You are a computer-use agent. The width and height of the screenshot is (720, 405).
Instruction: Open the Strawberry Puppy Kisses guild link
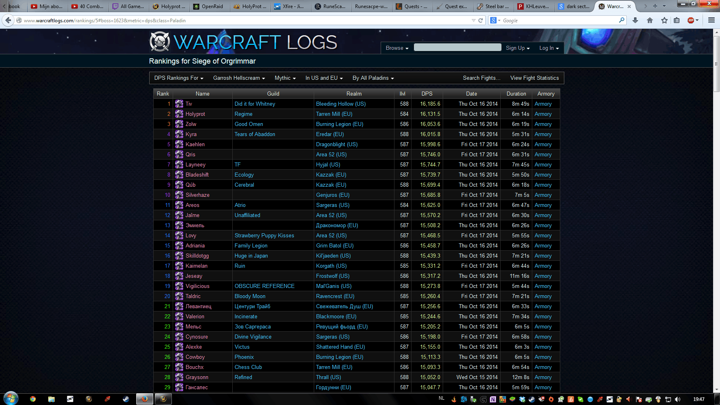pyautogui.click(x=264, y=235)
